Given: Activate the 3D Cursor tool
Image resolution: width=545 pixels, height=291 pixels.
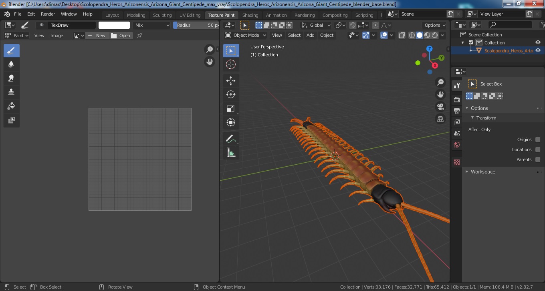Looking at the screenshot, I should point(231,64).
